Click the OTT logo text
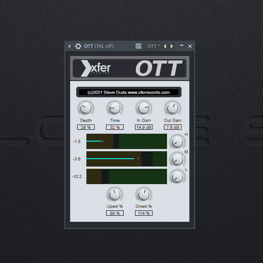Screen dimensions: 263x263 (159, 68)
